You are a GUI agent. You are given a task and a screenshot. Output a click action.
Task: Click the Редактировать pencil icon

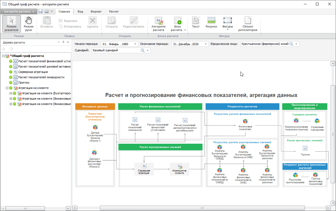[x=134, y=20]
